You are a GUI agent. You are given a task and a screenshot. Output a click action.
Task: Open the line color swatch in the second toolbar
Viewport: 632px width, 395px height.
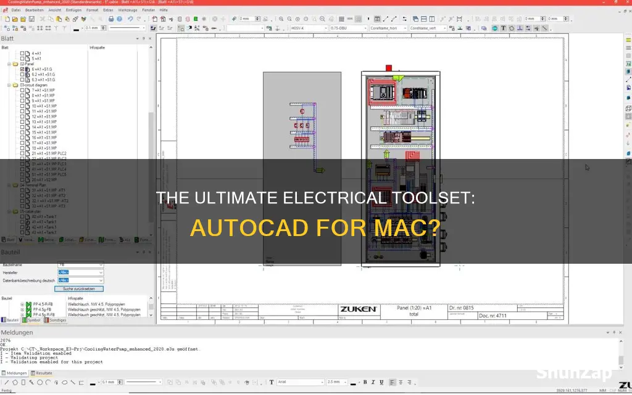pos(76,29)
